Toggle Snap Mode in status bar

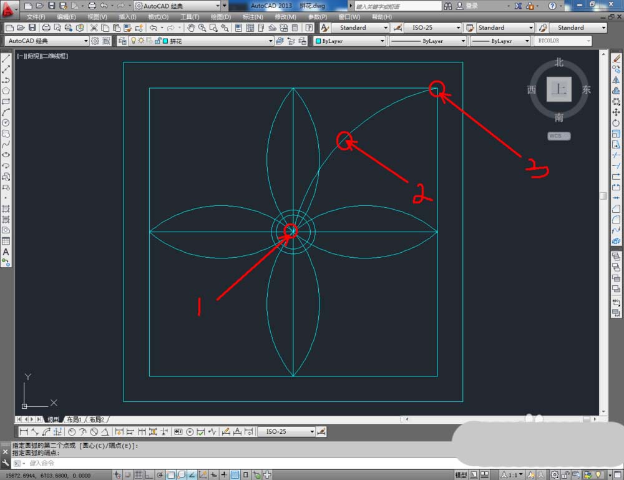coord(128,475)
